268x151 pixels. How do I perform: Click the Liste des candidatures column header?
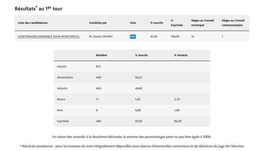pyautogui.click(x=32, y=23)
